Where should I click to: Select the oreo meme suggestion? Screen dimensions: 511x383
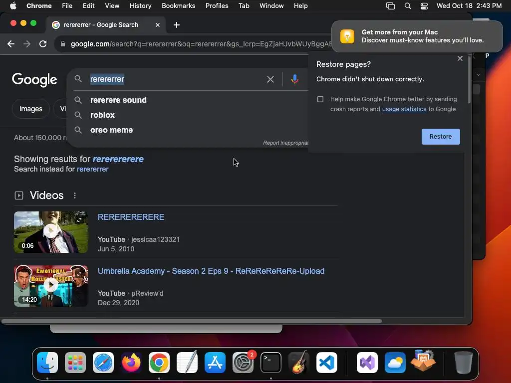point(111,130)
